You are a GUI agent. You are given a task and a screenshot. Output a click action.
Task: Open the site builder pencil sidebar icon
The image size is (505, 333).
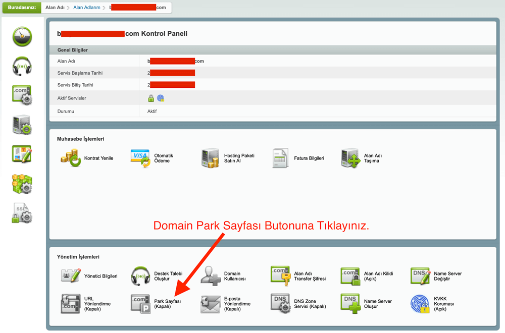pyautogui.click(x=22, y=154)
